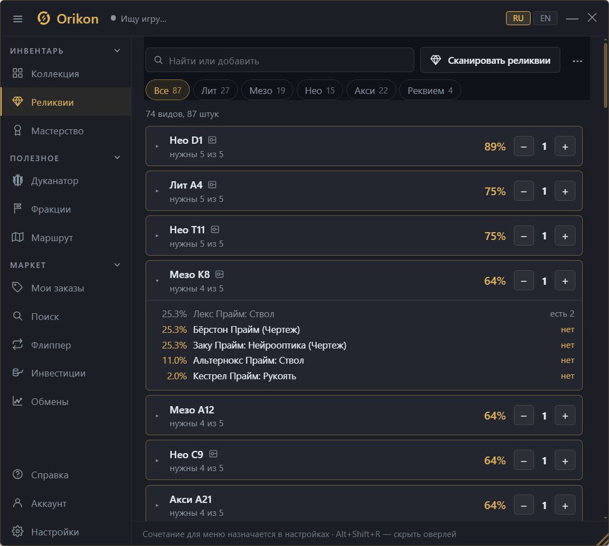Image resolution: width=609 pixels, height=546 pixels.
Task: Click the search field Найти или добавить
Action: click(280, 60)
